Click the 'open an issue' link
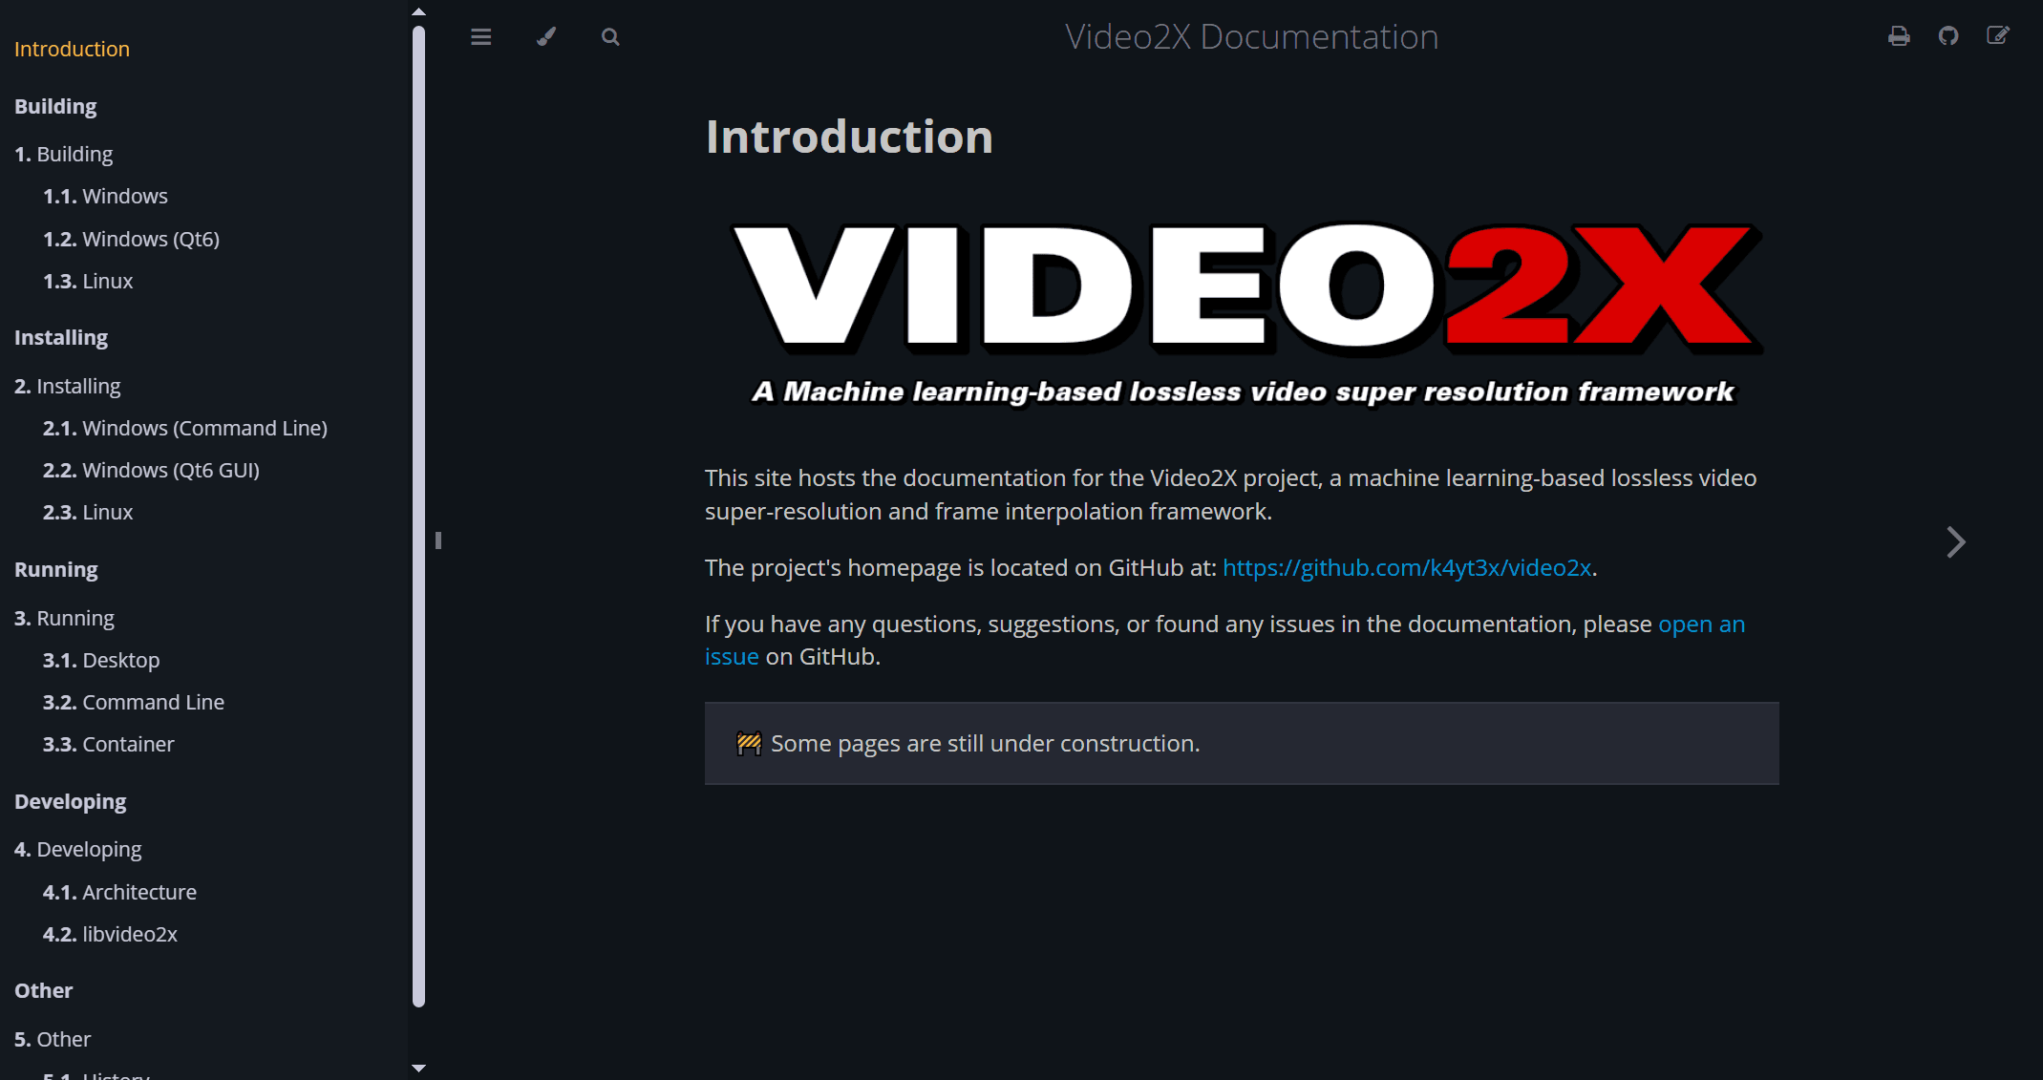 tap(1700, 624)
